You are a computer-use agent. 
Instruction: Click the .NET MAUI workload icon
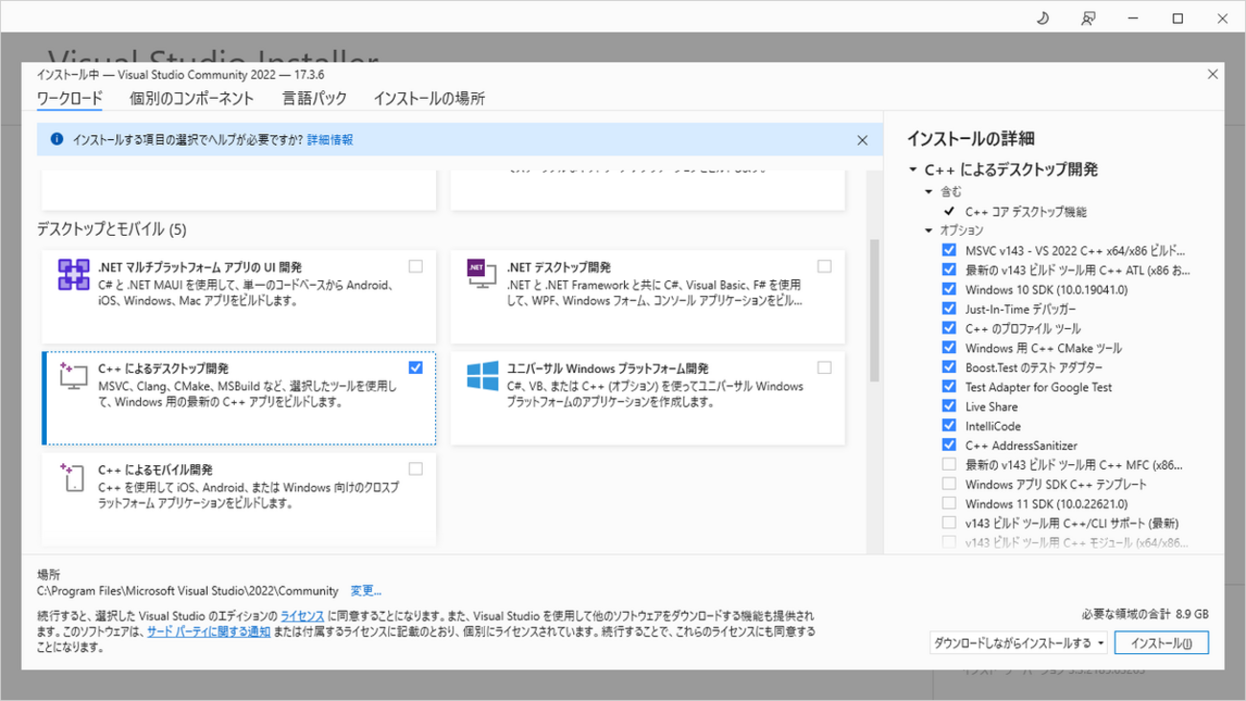point(73,275)
